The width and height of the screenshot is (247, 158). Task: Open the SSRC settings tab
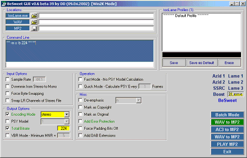pos(219,88)
